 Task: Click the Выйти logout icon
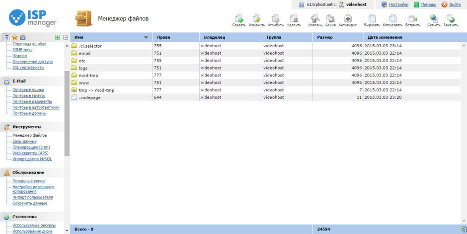444,4
